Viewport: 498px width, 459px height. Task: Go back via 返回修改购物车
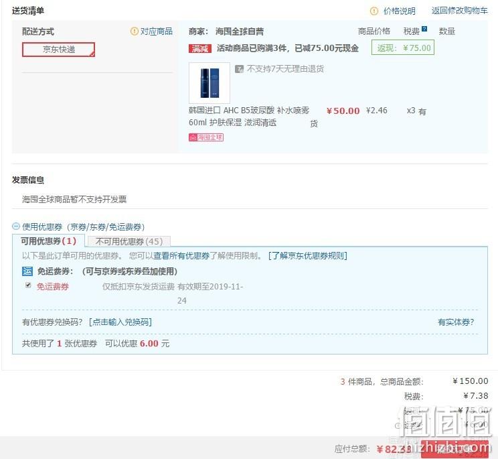pos(459,11)
